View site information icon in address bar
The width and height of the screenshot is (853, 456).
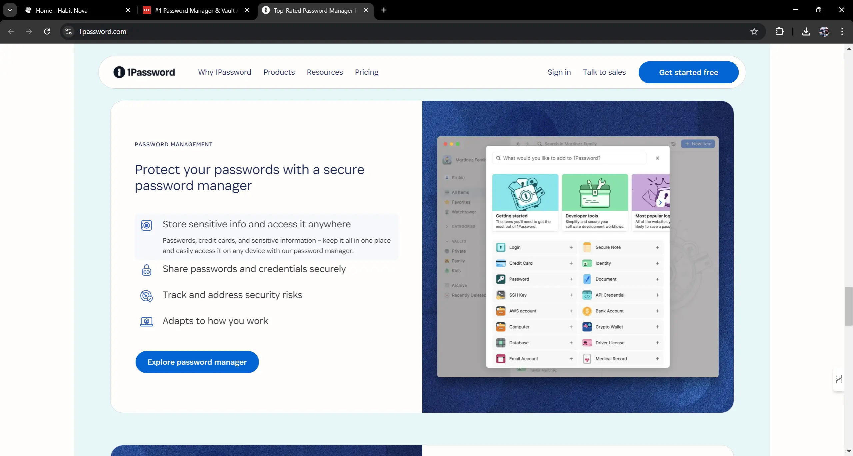(68, 32)
